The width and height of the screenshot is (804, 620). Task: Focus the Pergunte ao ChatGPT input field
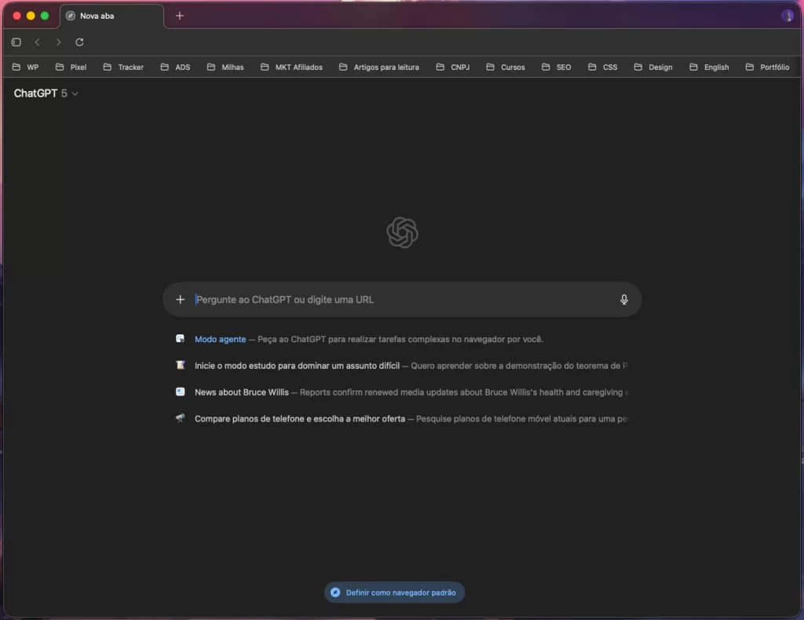pyautogui.click(x=400, y=300)
